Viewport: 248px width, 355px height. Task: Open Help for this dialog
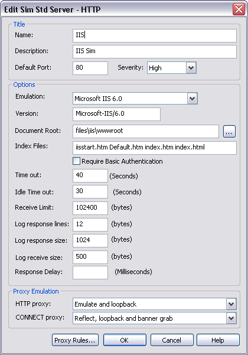[x=218, y=340]
